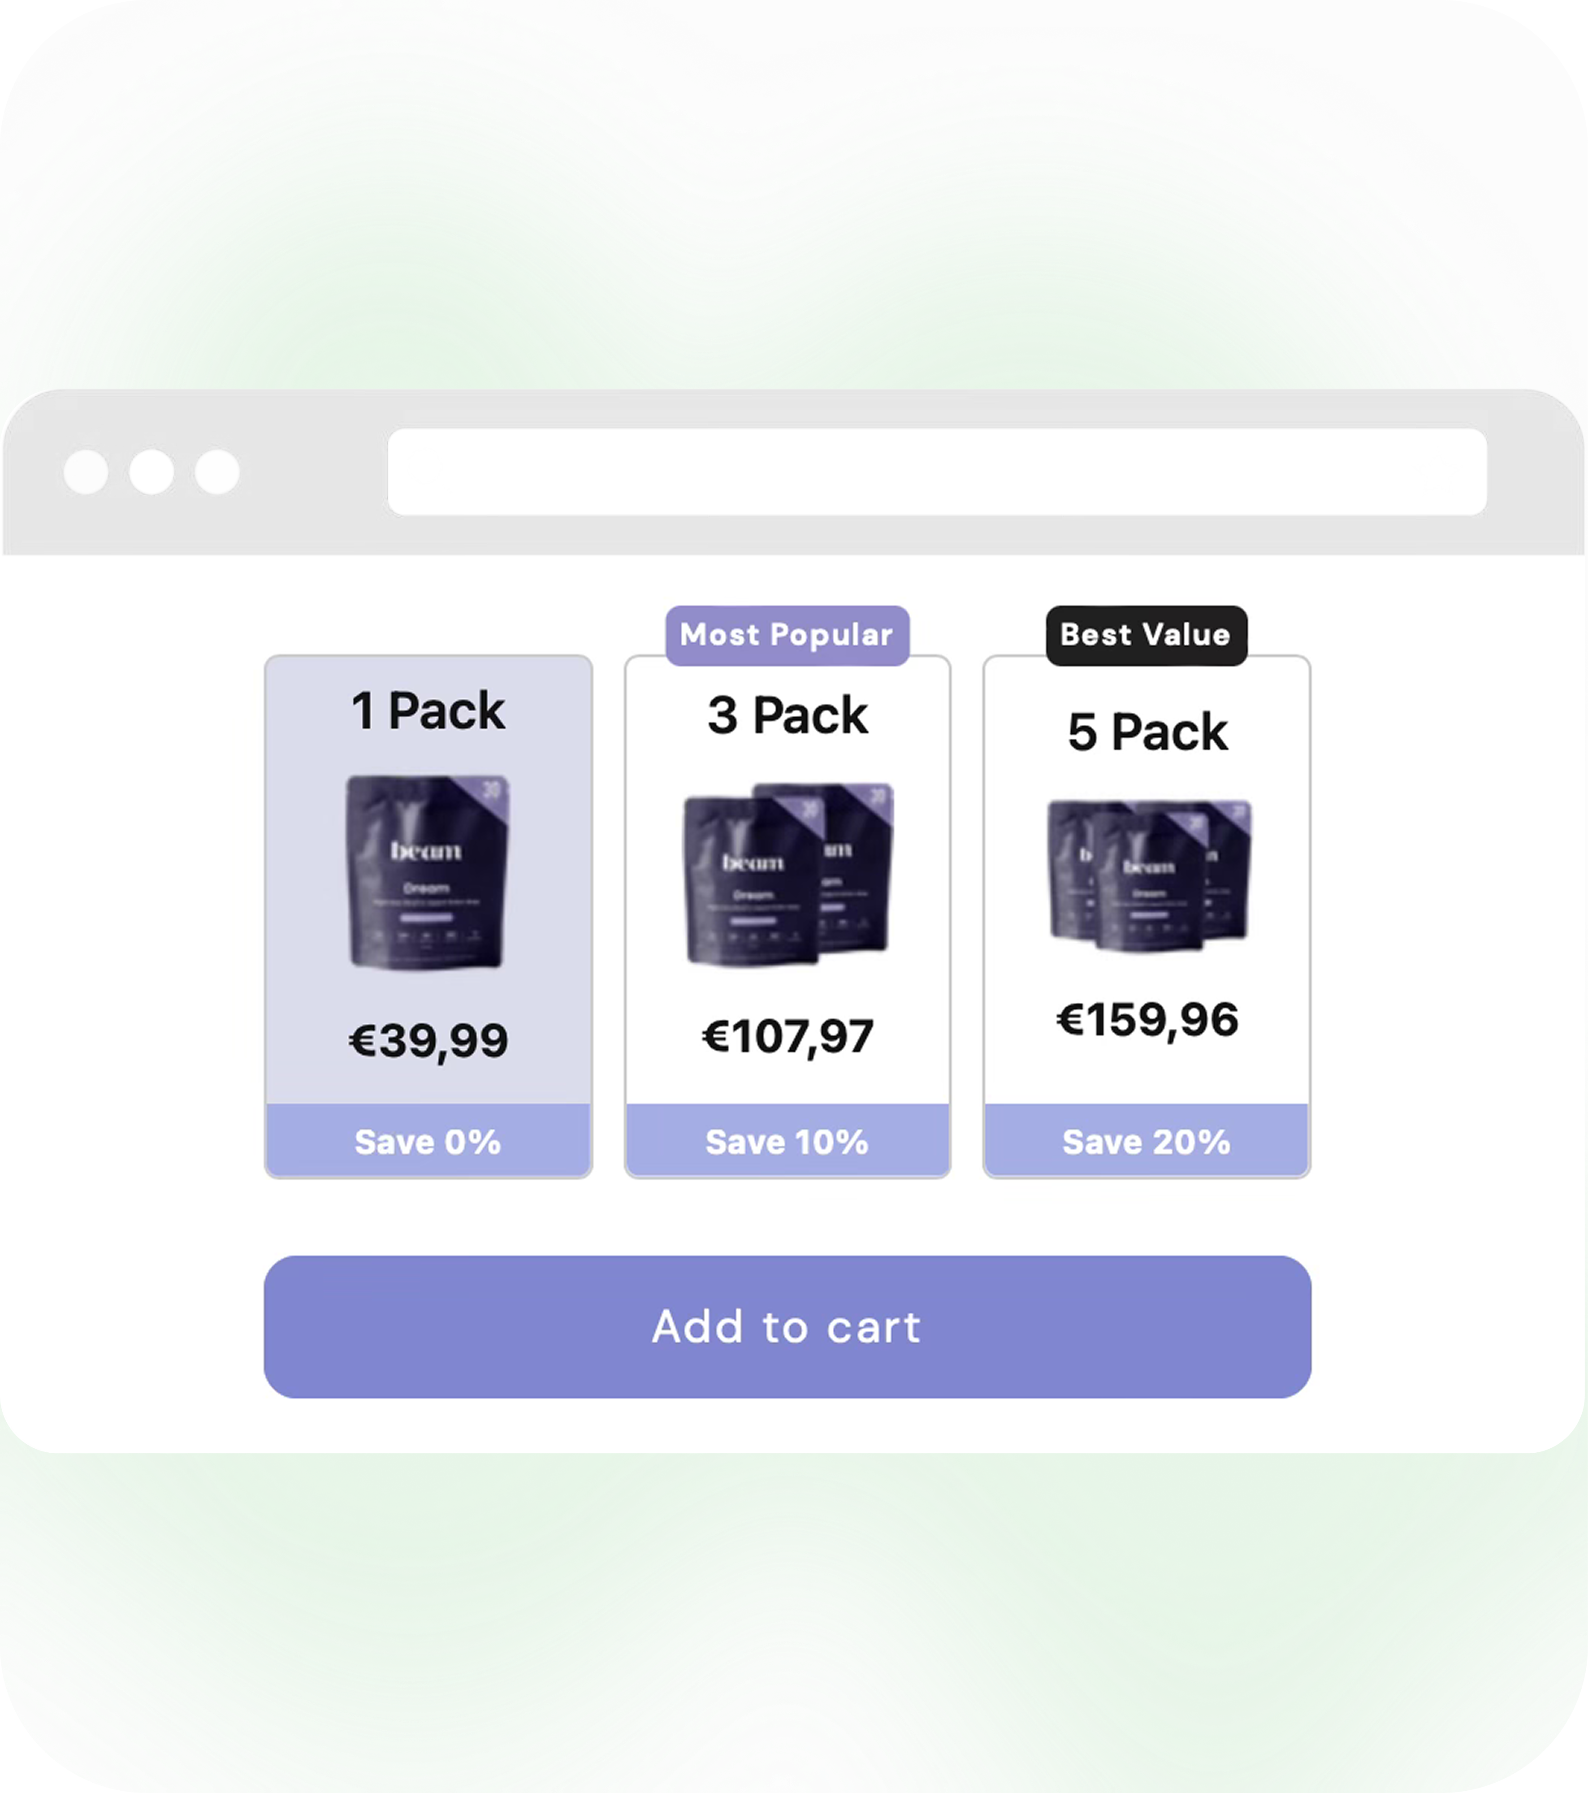The width and height of the screenshot is (1588, 1793).
Task: Click the single beam Dream pouch image
Action: click(427, 871)
